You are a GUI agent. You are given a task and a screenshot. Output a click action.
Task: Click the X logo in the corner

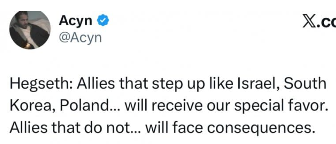[x=308, y=21]
